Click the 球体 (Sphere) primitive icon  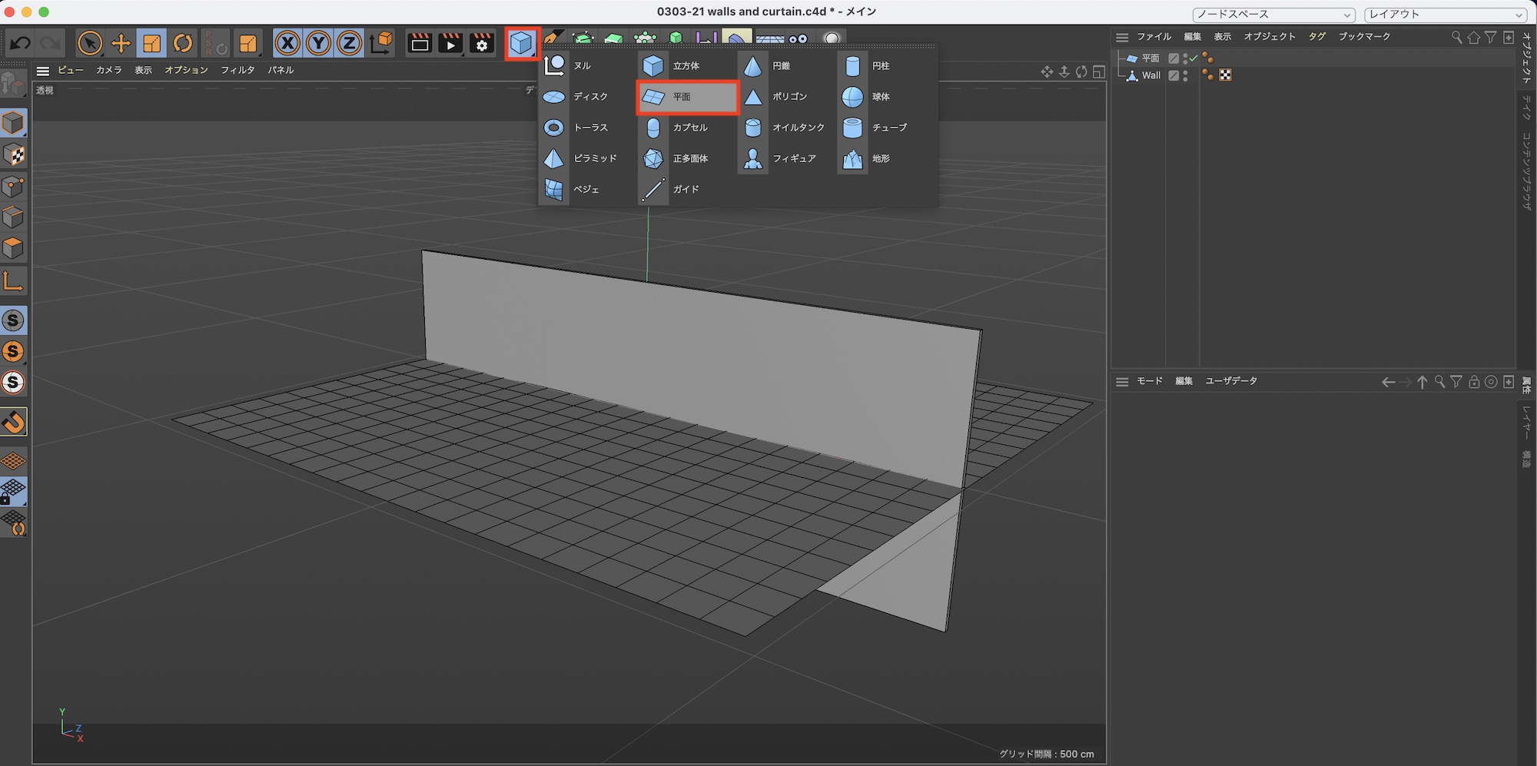(x=852, y=97)
